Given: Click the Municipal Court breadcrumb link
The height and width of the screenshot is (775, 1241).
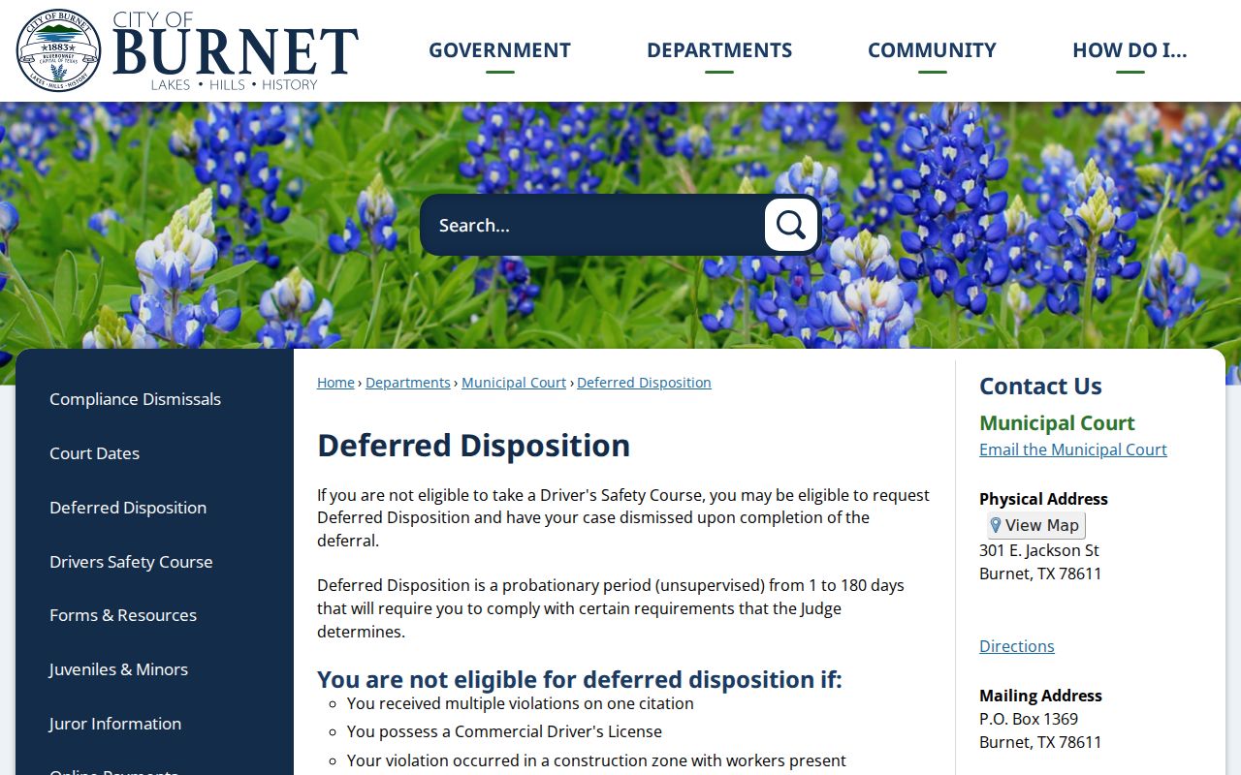Looking at the screenshot, I should 514,383.
